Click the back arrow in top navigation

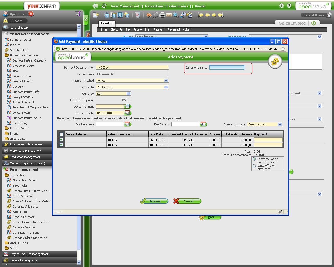95,6
